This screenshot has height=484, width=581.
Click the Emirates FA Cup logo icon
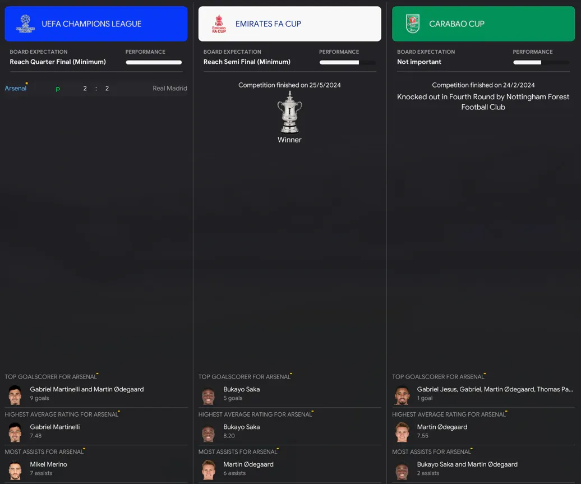click(219, 24)
